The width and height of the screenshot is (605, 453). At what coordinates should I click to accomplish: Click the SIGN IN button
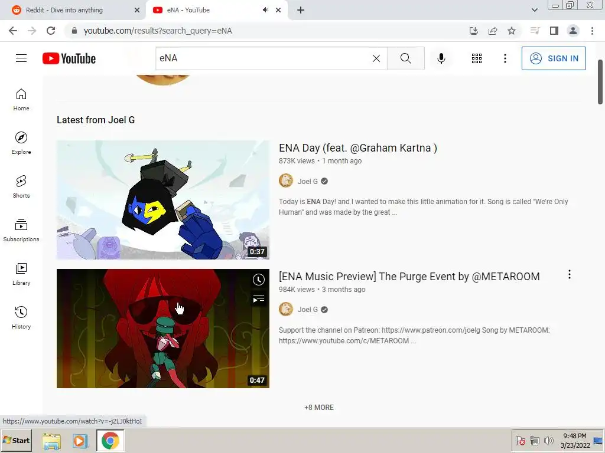[554, 58]
